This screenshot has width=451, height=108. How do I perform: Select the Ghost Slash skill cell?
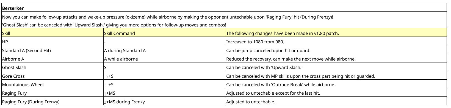(52, 67)
